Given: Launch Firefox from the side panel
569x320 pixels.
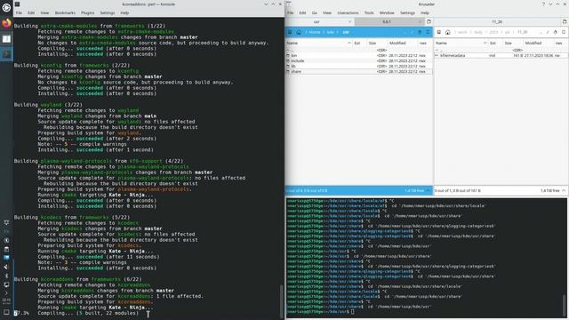Looking at the screenshot, I should [6, 23].
